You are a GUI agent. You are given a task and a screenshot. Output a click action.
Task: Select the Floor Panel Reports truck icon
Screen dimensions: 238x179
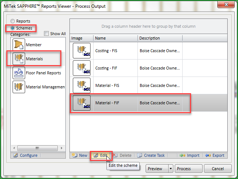[x=19, y=73]
